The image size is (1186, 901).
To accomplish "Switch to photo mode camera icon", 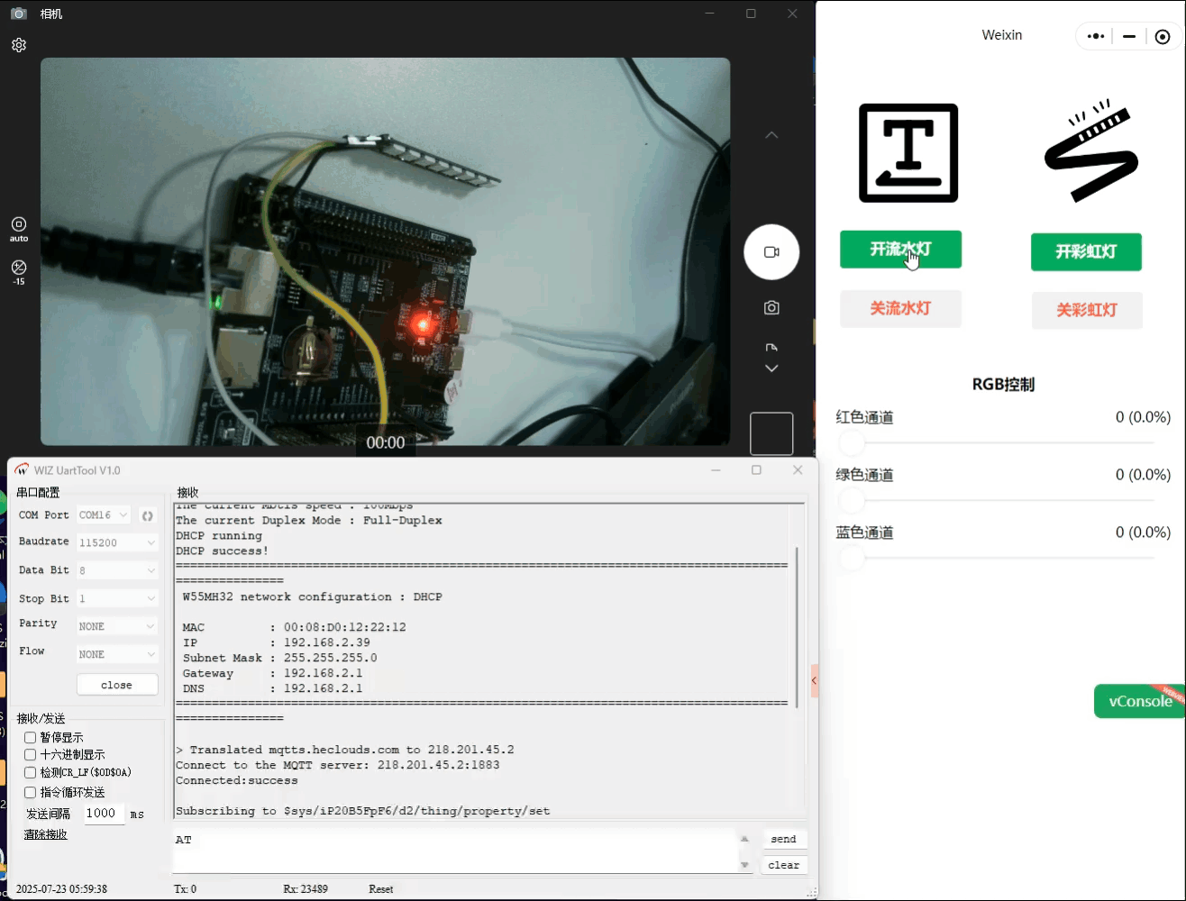I will pos(771,308).
